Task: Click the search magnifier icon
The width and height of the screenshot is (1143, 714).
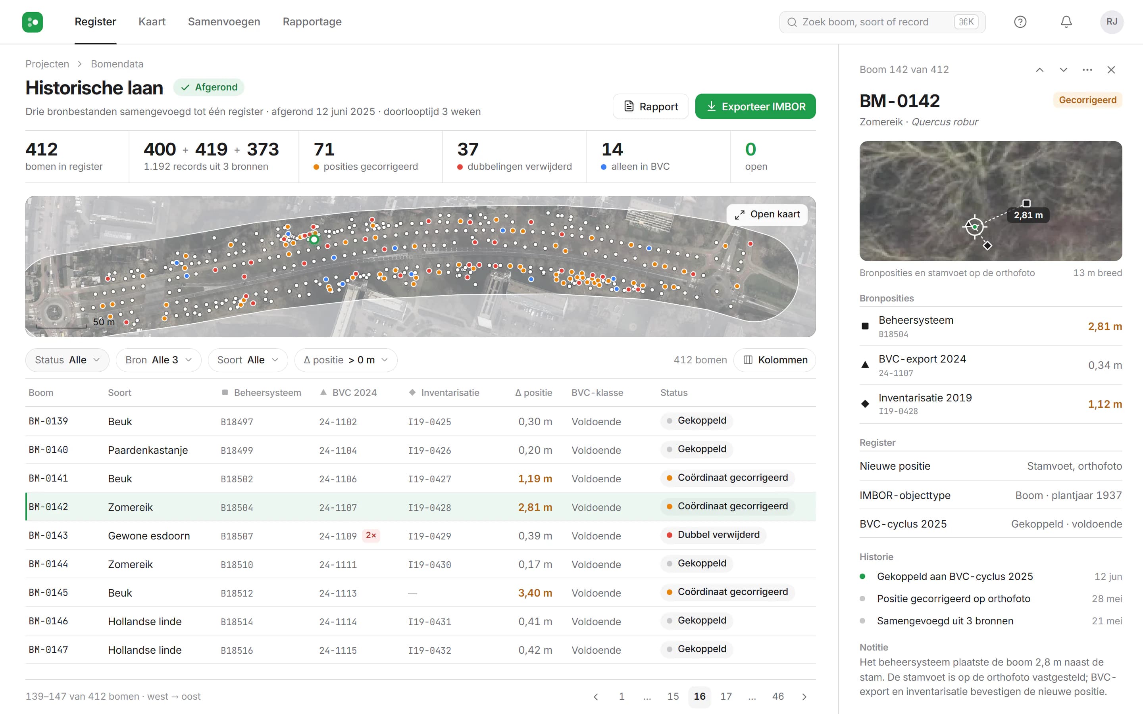Action: [x=792, y=22]
